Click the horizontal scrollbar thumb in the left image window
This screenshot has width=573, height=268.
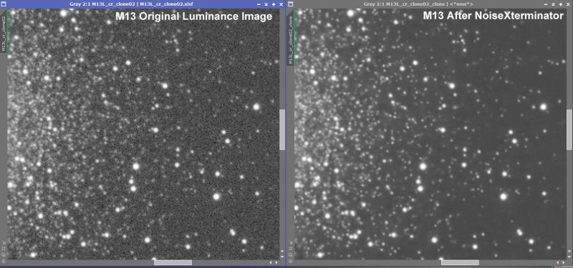[x=173, y=262]
